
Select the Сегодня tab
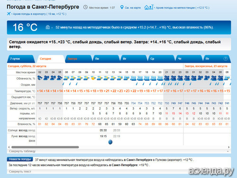pos(51,59)
